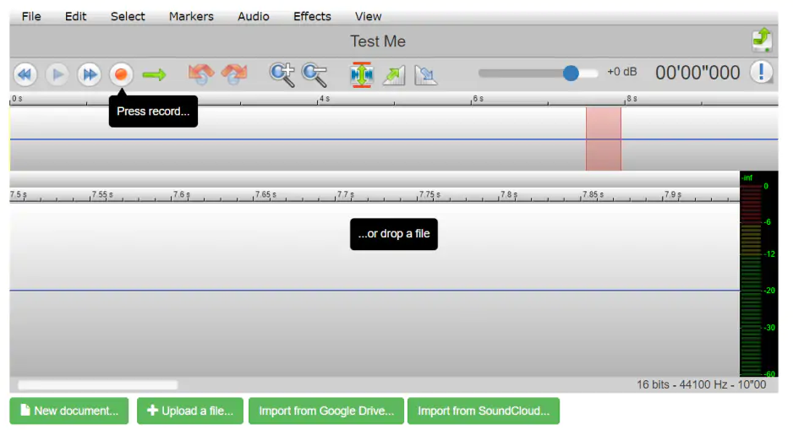Screen dimensions: 793x430
Task: Click the green export icon top right
Action: tap(762, 40)
